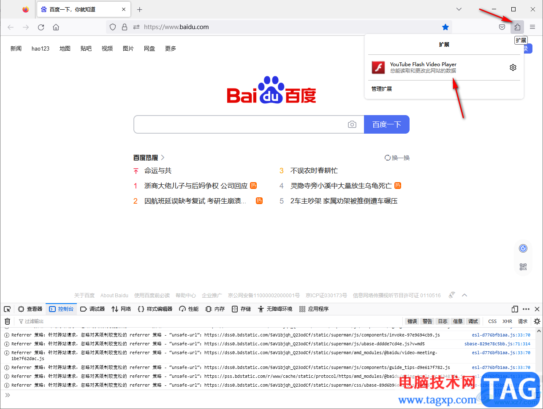Screen dimensions: 543x409
Task: Switch to 样式编辑器 tab
Action: (155, 309)
